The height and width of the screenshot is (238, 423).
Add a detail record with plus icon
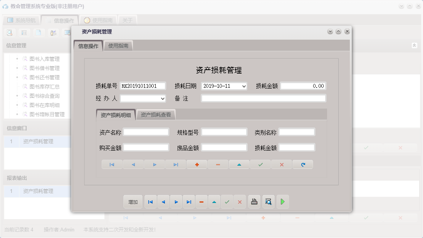click(x=197, y=164)
